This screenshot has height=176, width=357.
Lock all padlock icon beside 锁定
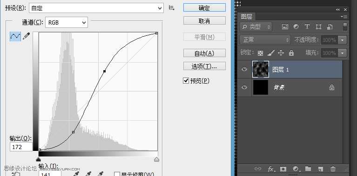tap(291, 53)
